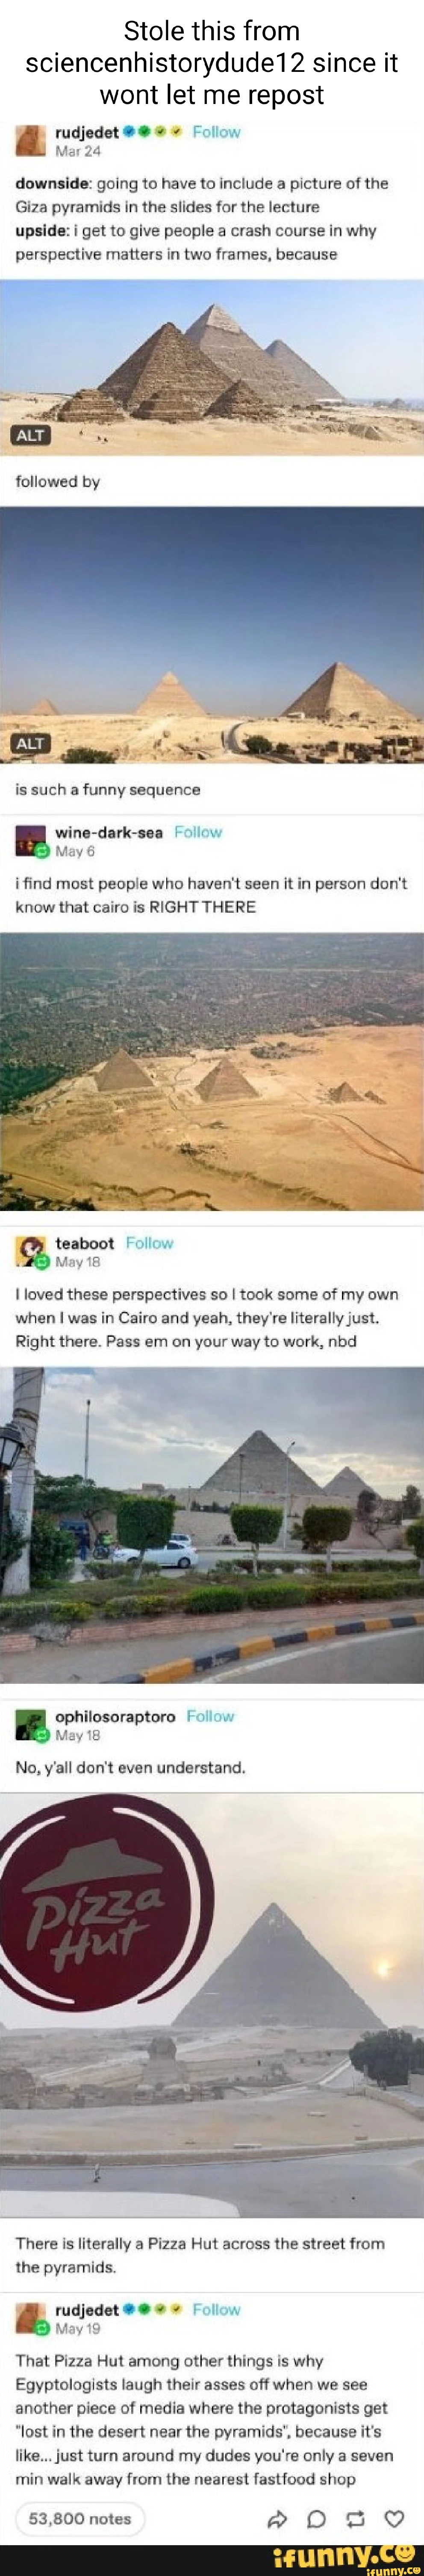Click ALT badge on first pyramid photo

(x=29, y=435)
